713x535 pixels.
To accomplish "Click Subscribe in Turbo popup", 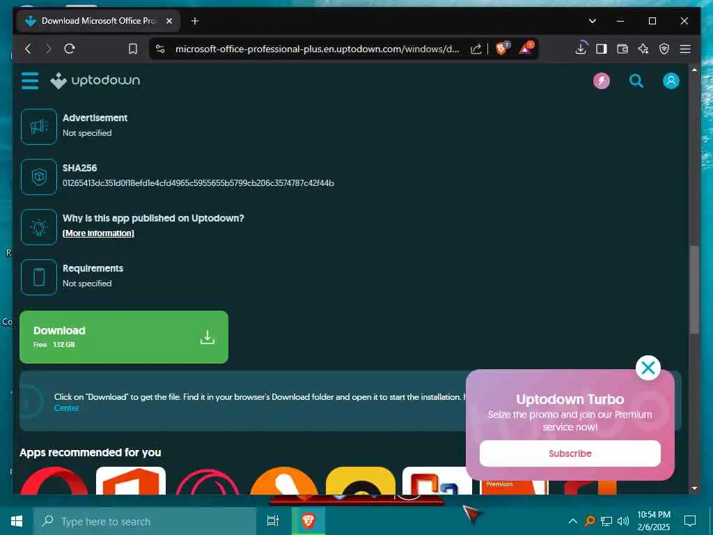I will click(570, 453).
